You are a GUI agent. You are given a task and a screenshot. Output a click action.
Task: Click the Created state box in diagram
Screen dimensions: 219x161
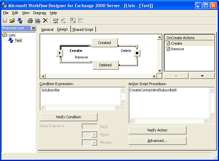pos(104,43)
